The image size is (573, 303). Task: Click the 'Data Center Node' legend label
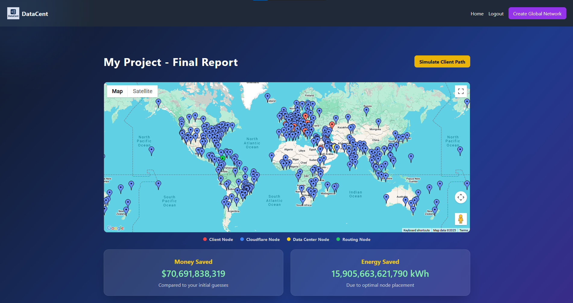[311, 239]
